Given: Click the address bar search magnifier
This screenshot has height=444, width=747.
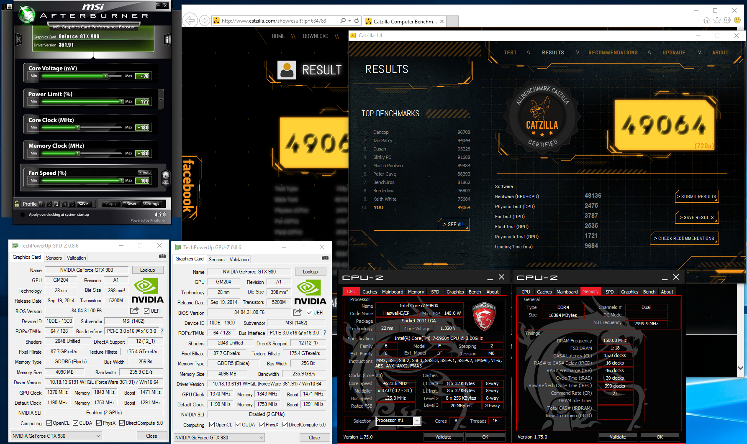Looking at the screenshot, I should pos(343,20).
